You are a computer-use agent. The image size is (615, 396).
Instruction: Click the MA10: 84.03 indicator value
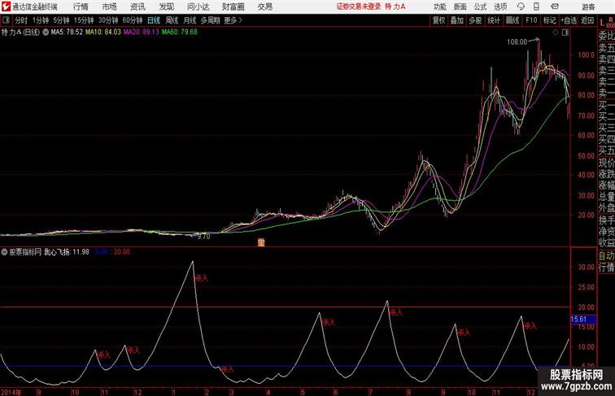[x=103, y=33]
